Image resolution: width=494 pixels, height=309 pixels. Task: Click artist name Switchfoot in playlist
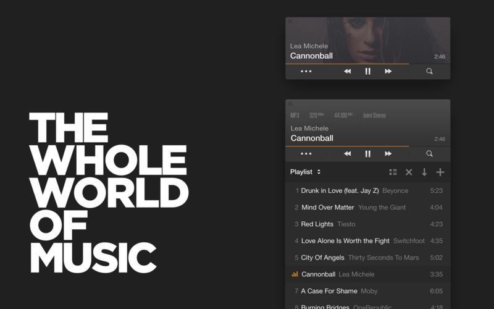[409, 240]
